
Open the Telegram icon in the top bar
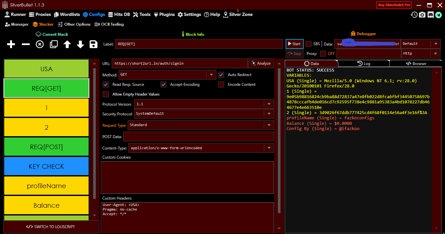click(439, 14)
